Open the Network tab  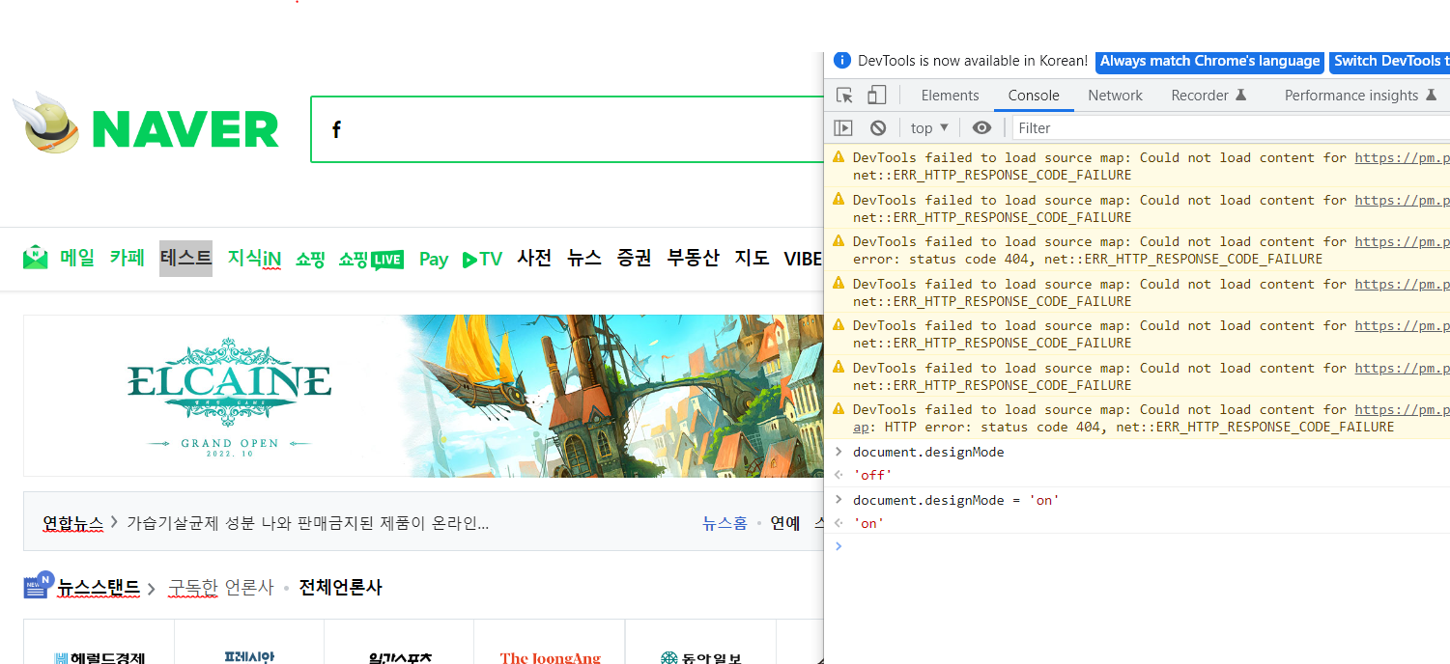point(1115,96)
